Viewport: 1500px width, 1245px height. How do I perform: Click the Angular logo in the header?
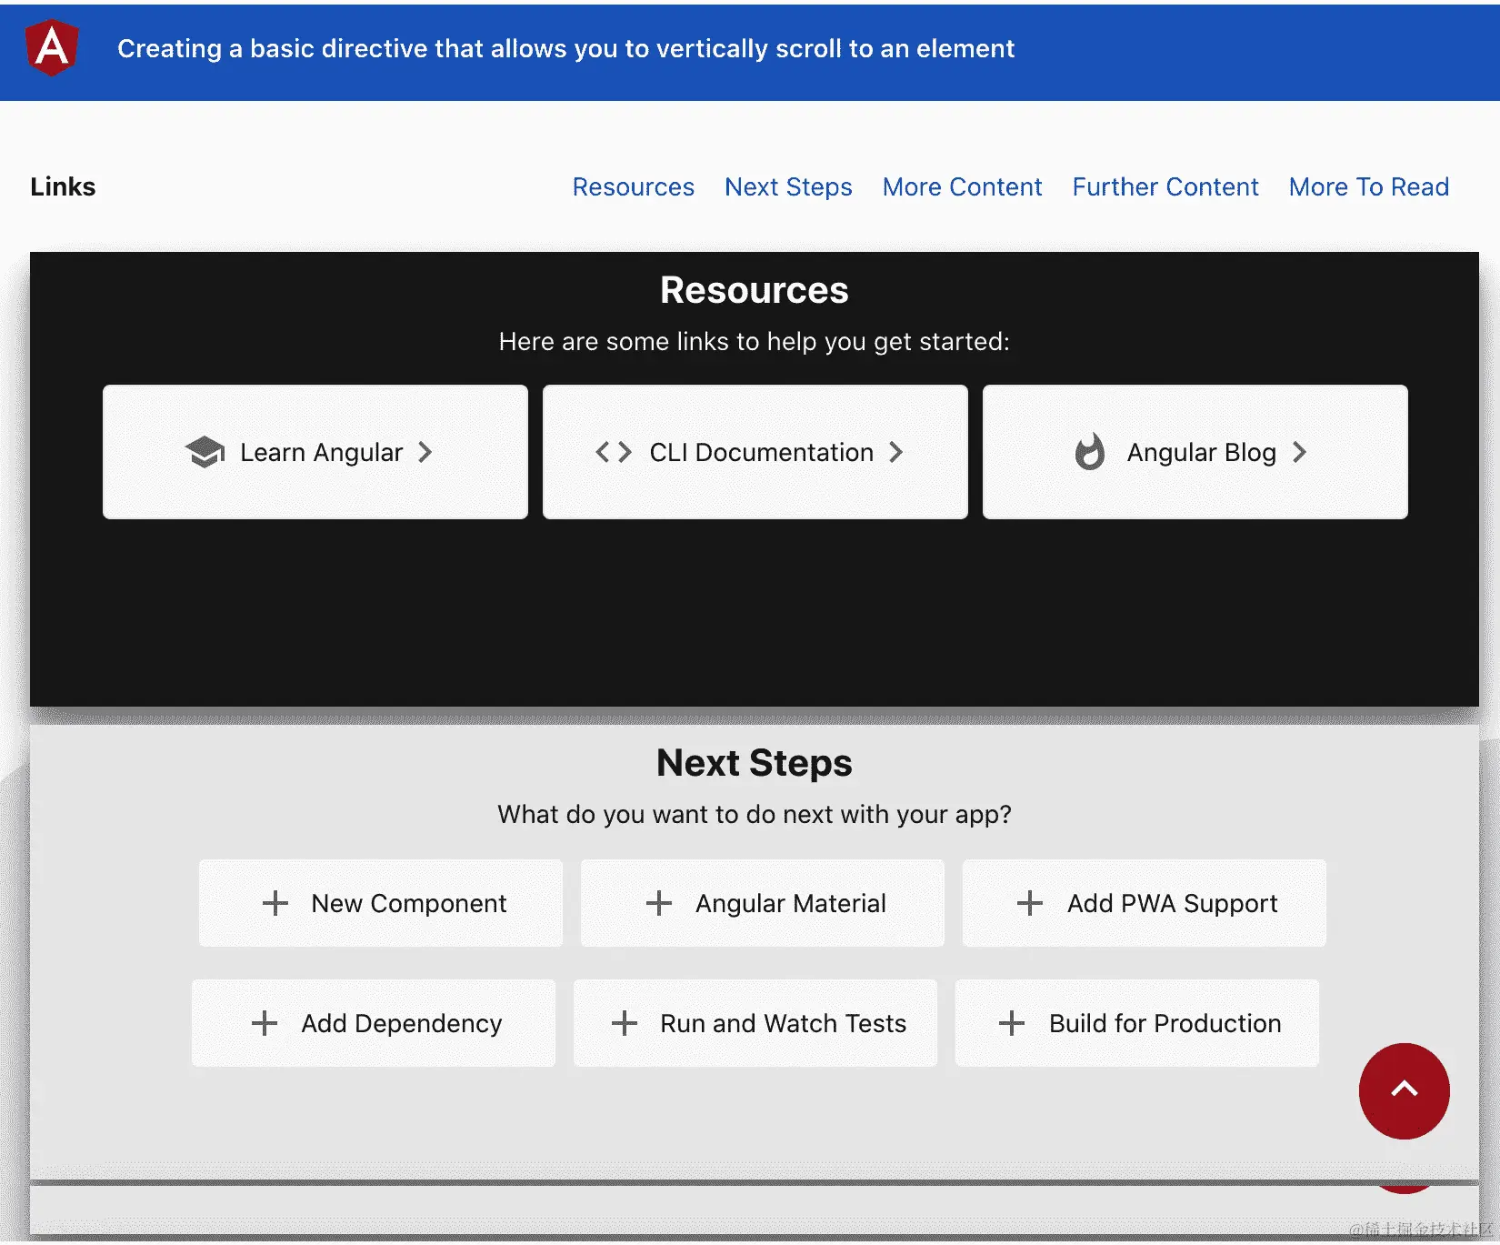[x=52, y=49]
